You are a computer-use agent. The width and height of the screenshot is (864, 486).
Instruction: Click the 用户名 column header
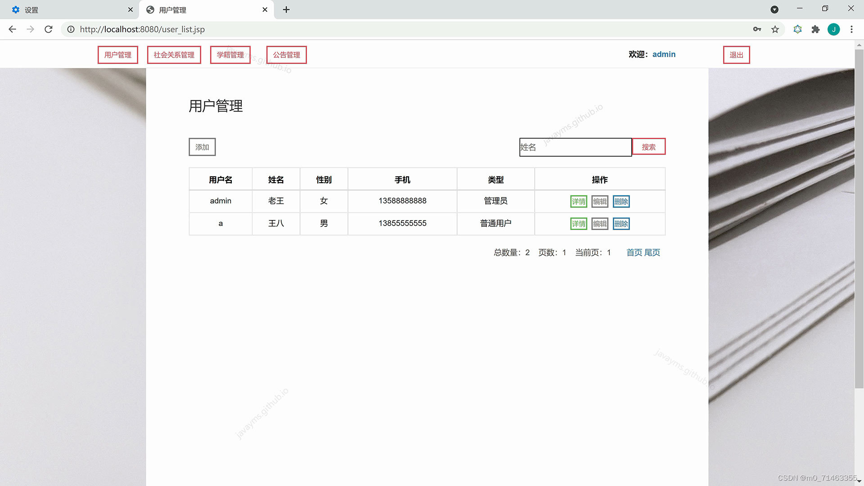point(220,180)
